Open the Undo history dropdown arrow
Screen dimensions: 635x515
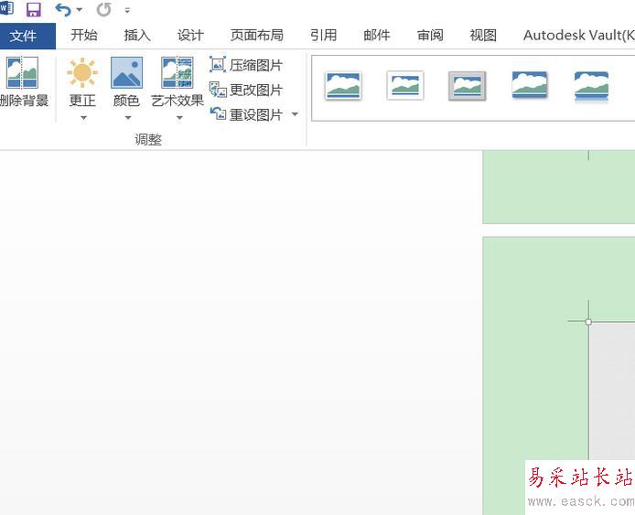(80, 10)
